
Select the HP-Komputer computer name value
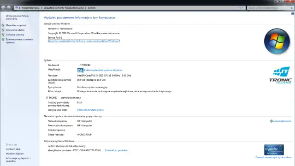pos(84,121)
